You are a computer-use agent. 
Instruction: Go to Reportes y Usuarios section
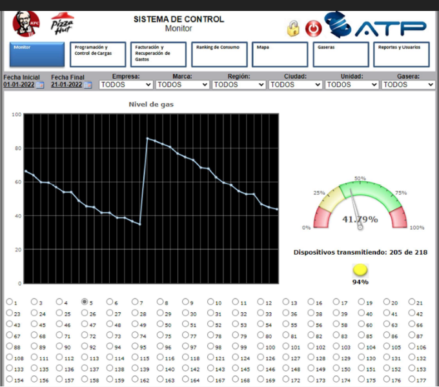400,54
